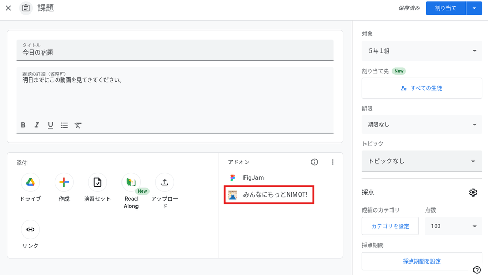488x275 pixels.
Task: Toggle italic text formatting
Action: click(37, 125)
